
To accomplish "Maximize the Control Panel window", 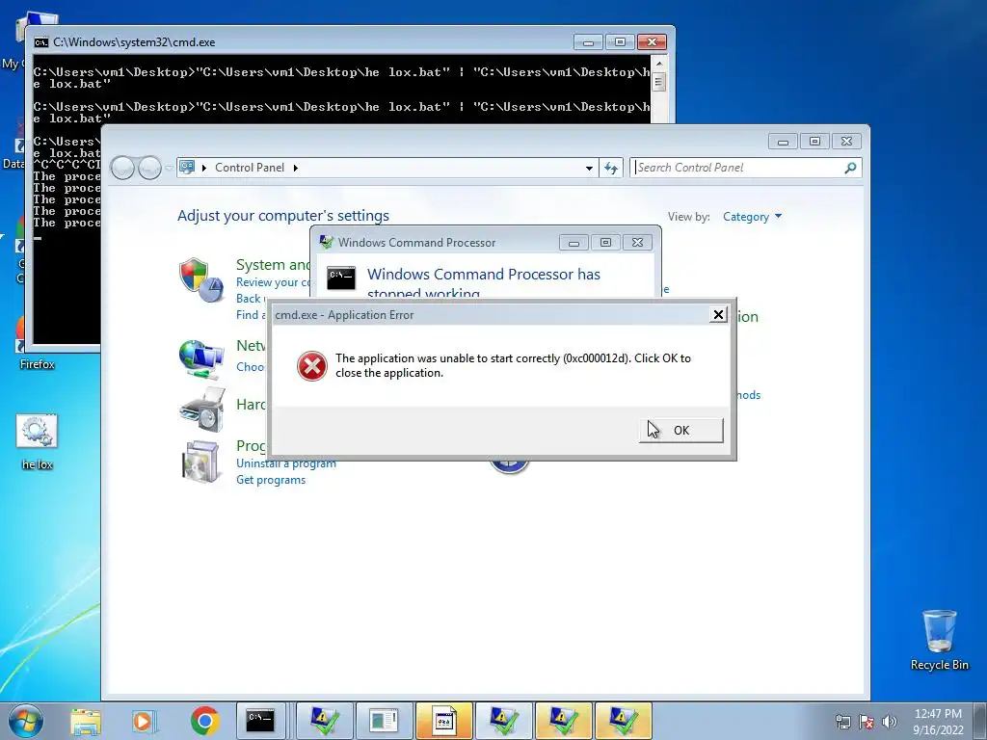I will tap(814, 141).
